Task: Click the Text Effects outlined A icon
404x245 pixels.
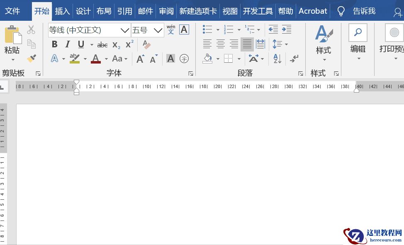Action: [x=55, y=59]
